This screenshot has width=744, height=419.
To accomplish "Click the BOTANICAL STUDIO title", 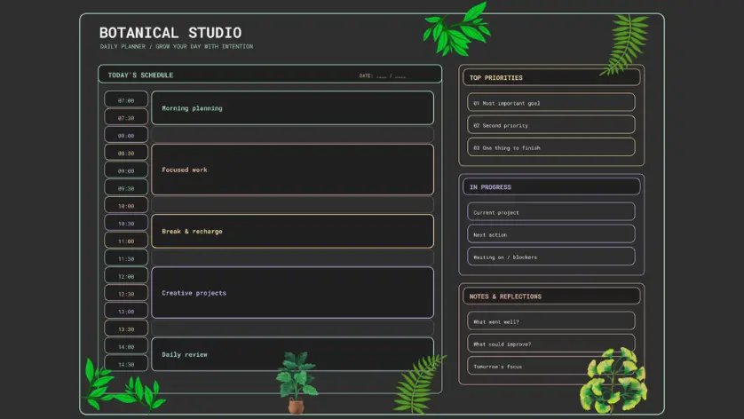I will coord(170,33).
